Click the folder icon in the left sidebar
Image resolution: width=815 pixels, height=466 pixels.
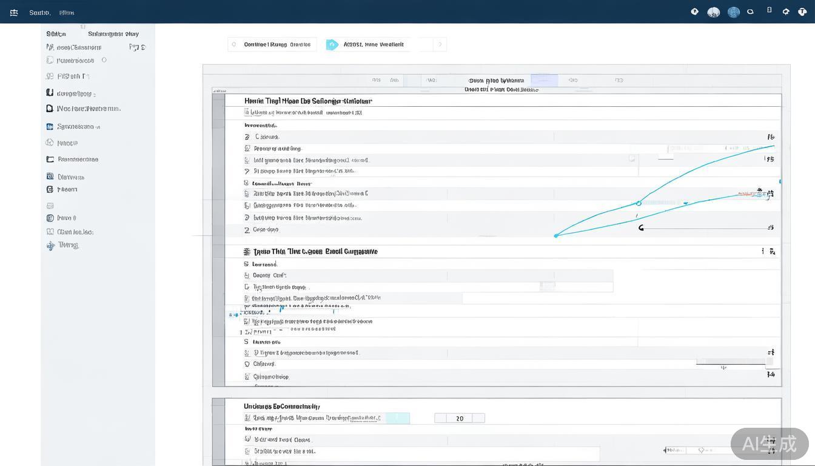[x=50, y=160]
